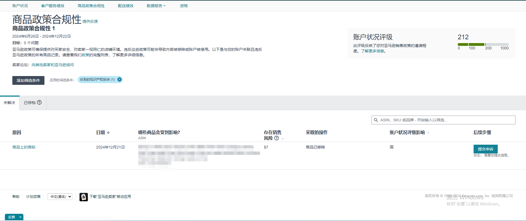Image resolution: width=526 pixels, height=221 pixels.
Task: Click the date 2024年12月21日 cell
Action: point(110,147)
